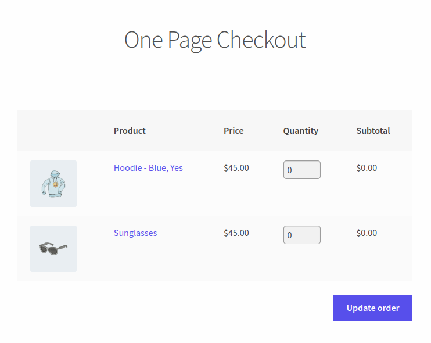The width and height of the screenshot is (431, 343).
Task: Click the Subtotal column header
Action: point(373,131)
